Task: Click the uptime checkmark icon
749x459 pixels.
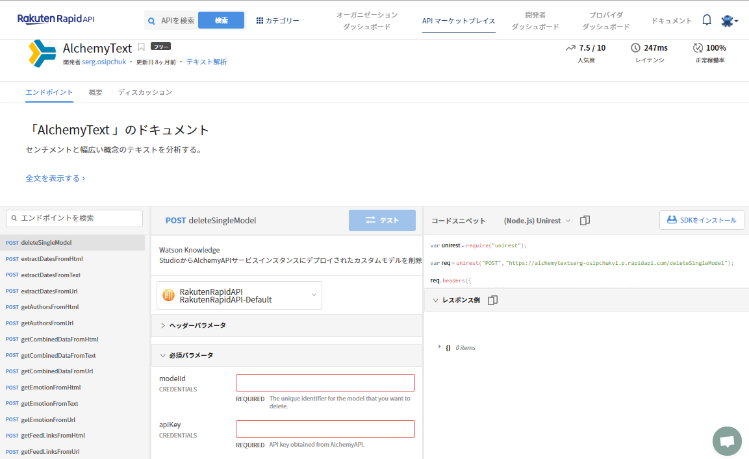Action: [x=698, y=48]
